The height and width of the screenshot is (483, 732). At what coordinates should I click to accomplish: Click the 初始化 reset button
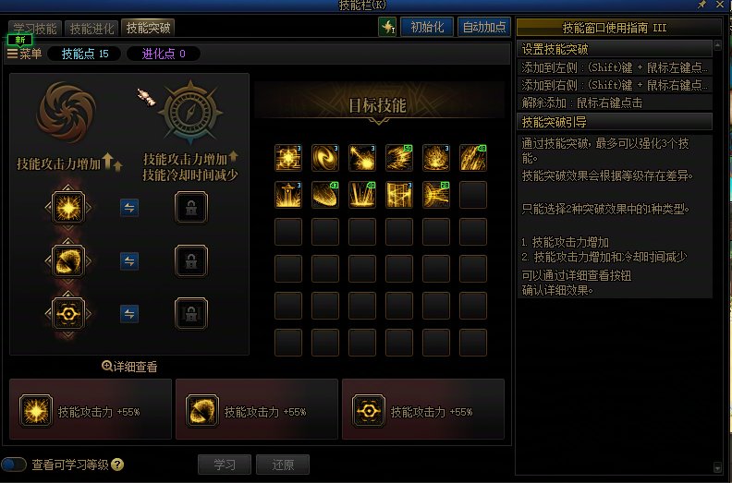click(427, 27)
